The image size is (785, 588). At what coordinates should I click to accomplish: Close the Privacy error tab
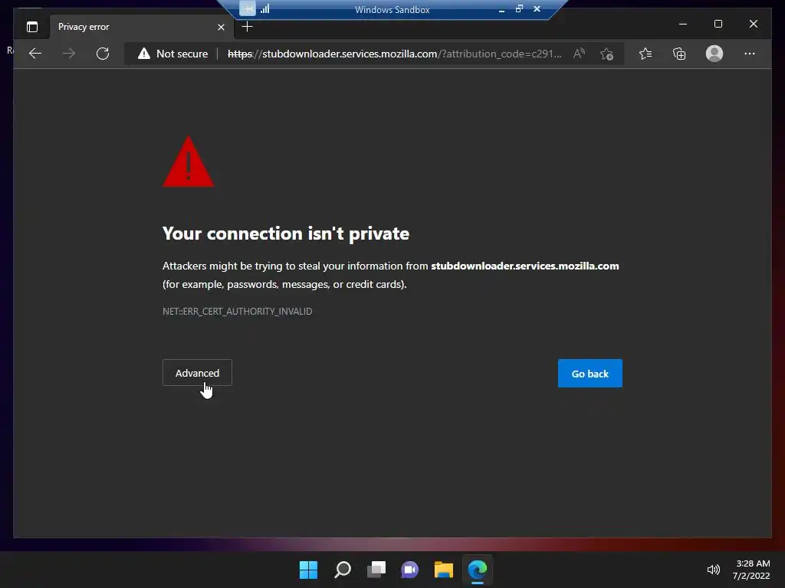(x=221, y=27)
